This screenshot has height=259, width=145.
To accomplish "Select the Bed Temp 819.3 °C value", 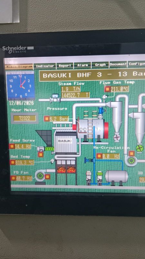I will (x=25, y=162).
